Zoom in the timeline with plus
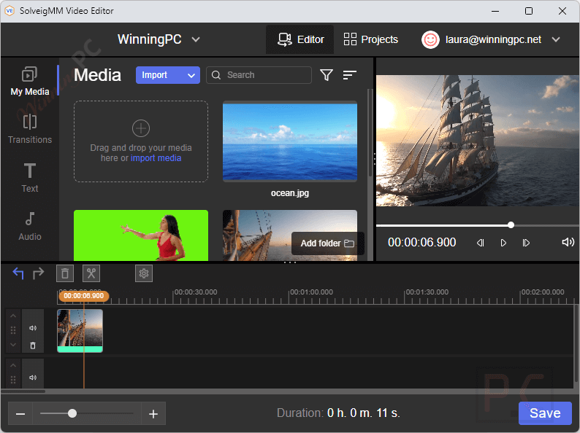 click(x=153, y=414)
